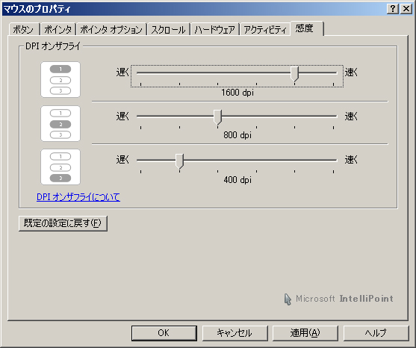The width and height of the screenshot is (416, 348).
Task: Click the Microsoft IntelliPoint logo
Action: [338, 299]
